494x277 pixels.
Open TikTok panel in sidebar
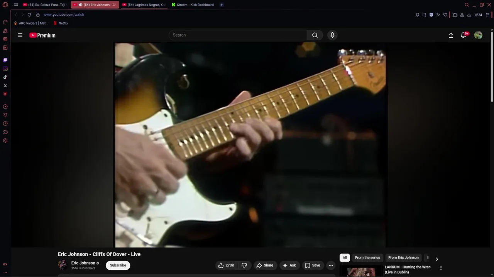(5, 77)
